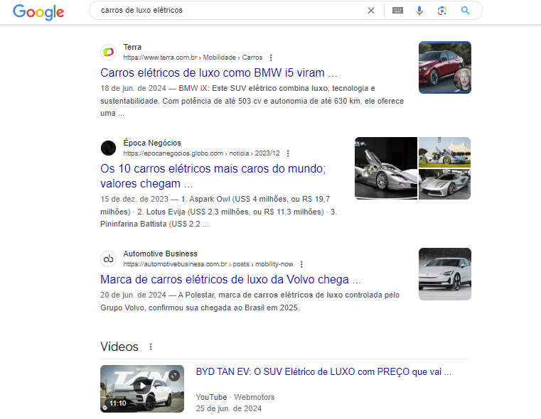Click the terra.com.br URL breadcrumb
This screenshot has height=419, width=541.
pos(193,58)
